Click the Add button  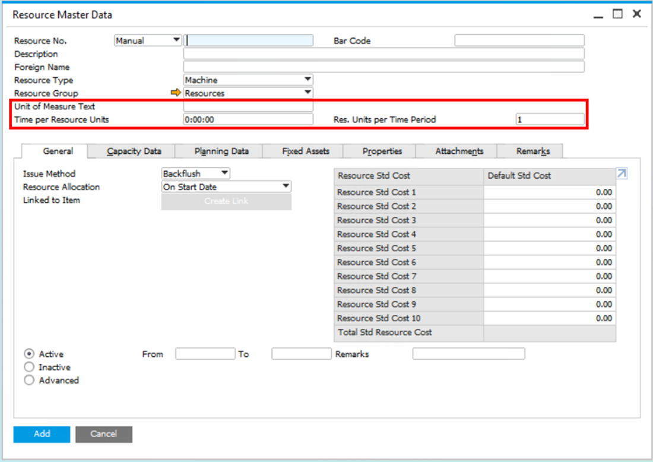42,434
